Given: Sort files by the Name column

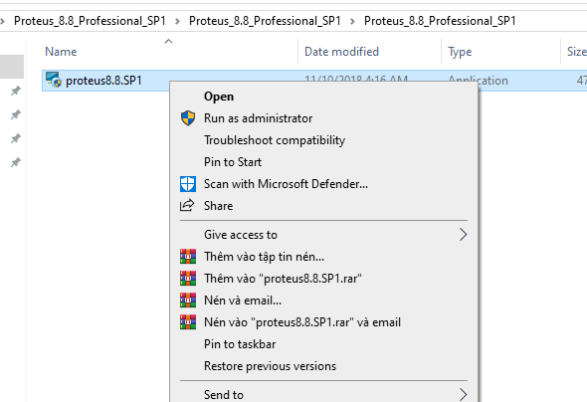Looking at the screenshot, I should tap(61, 52).
